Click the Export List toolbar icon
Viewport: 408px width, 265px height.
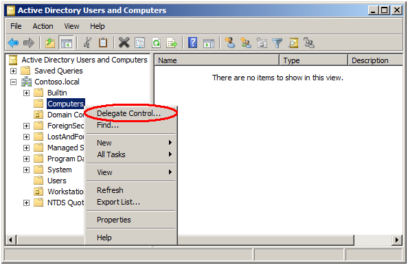[172, 43]
